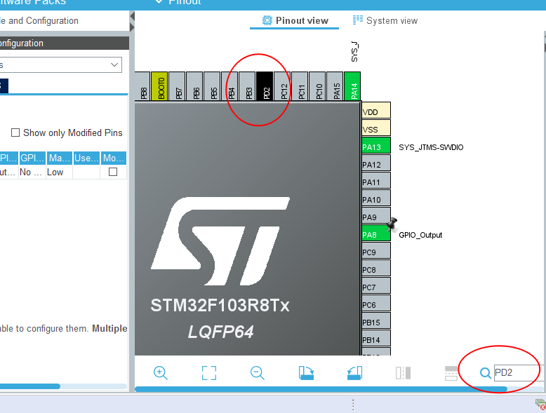Select the green PA14 pin

click(x=352, y=86)
